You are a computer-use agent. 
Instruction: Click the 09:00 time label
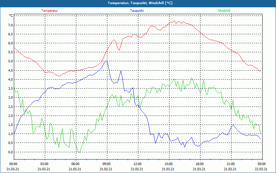107,164
